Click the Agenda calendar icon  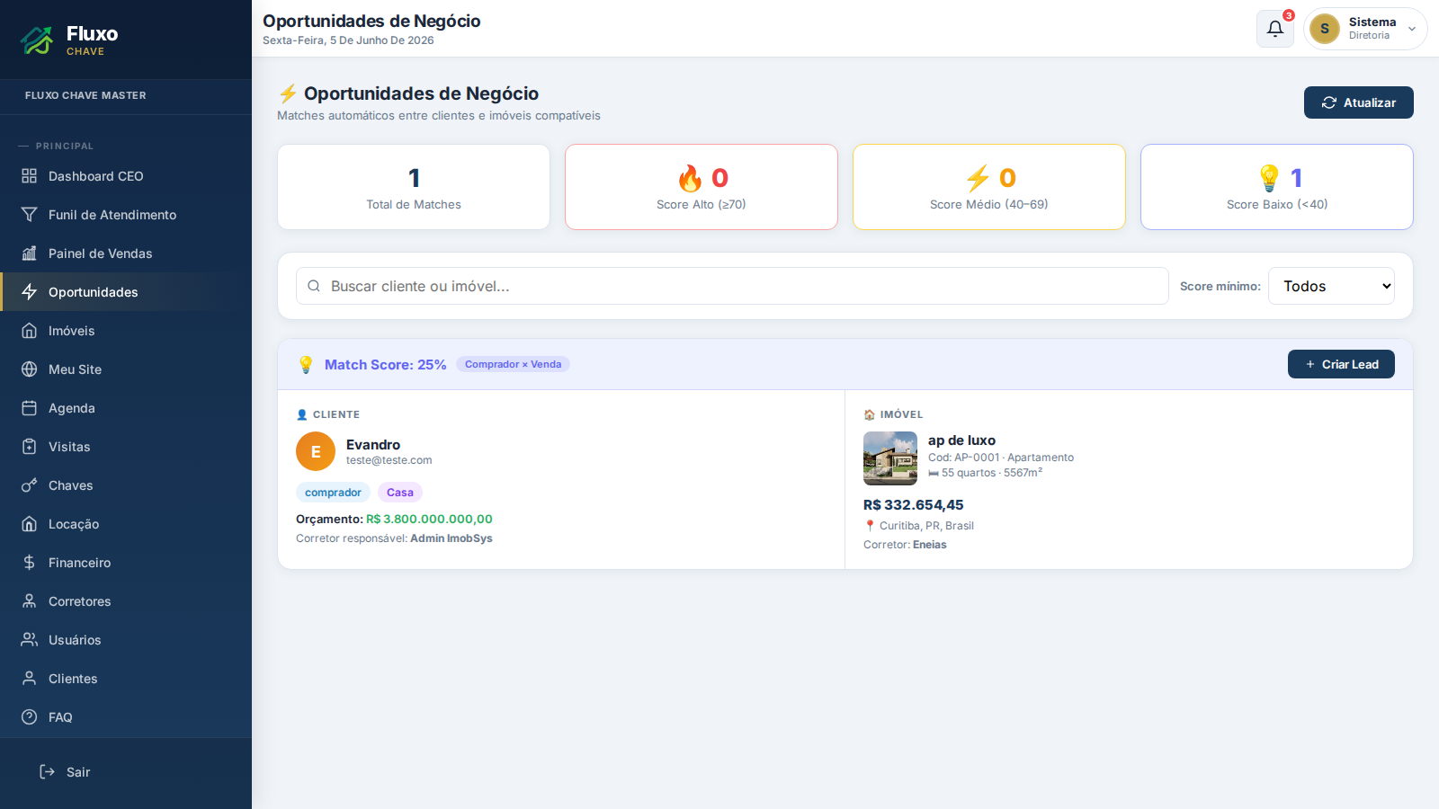click(30, 408)
